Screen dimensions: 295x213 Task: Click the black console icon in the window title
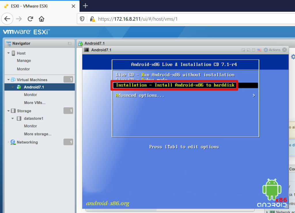[x=86, y=50]
